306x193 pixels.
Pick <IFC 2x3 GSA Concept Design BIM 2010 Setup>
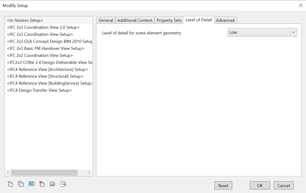(49, 41)
